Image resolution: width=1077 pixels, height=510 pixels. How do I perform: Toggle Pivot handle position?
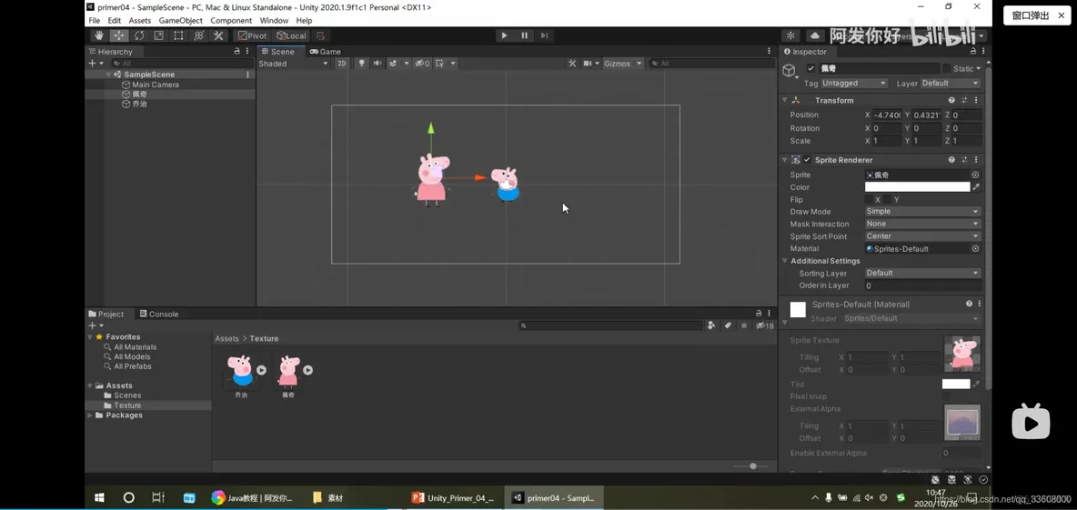click(x=252, y=35)
